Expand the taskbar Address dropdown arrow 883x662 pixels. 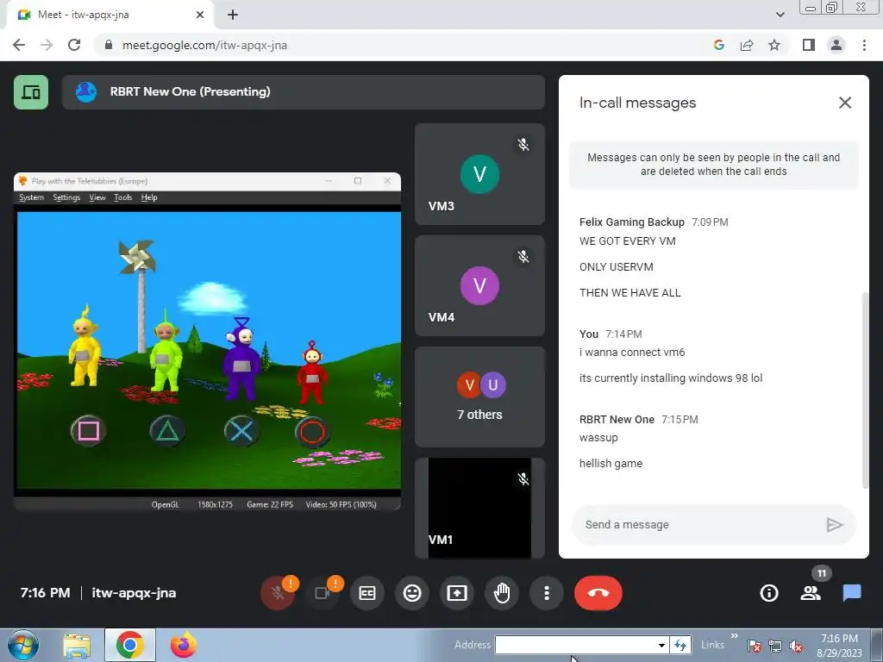(661, 645)
